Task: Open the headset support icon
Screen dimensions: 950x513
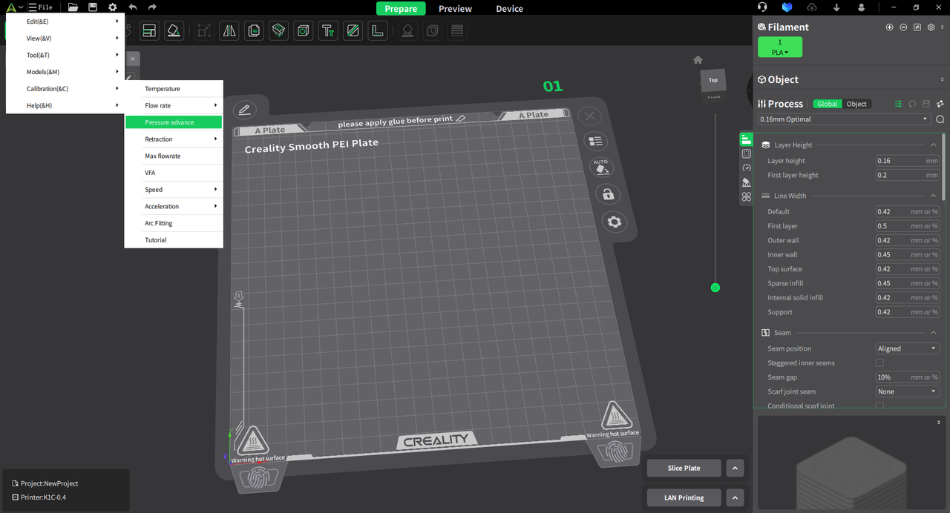Action: [x=762, y=7]
